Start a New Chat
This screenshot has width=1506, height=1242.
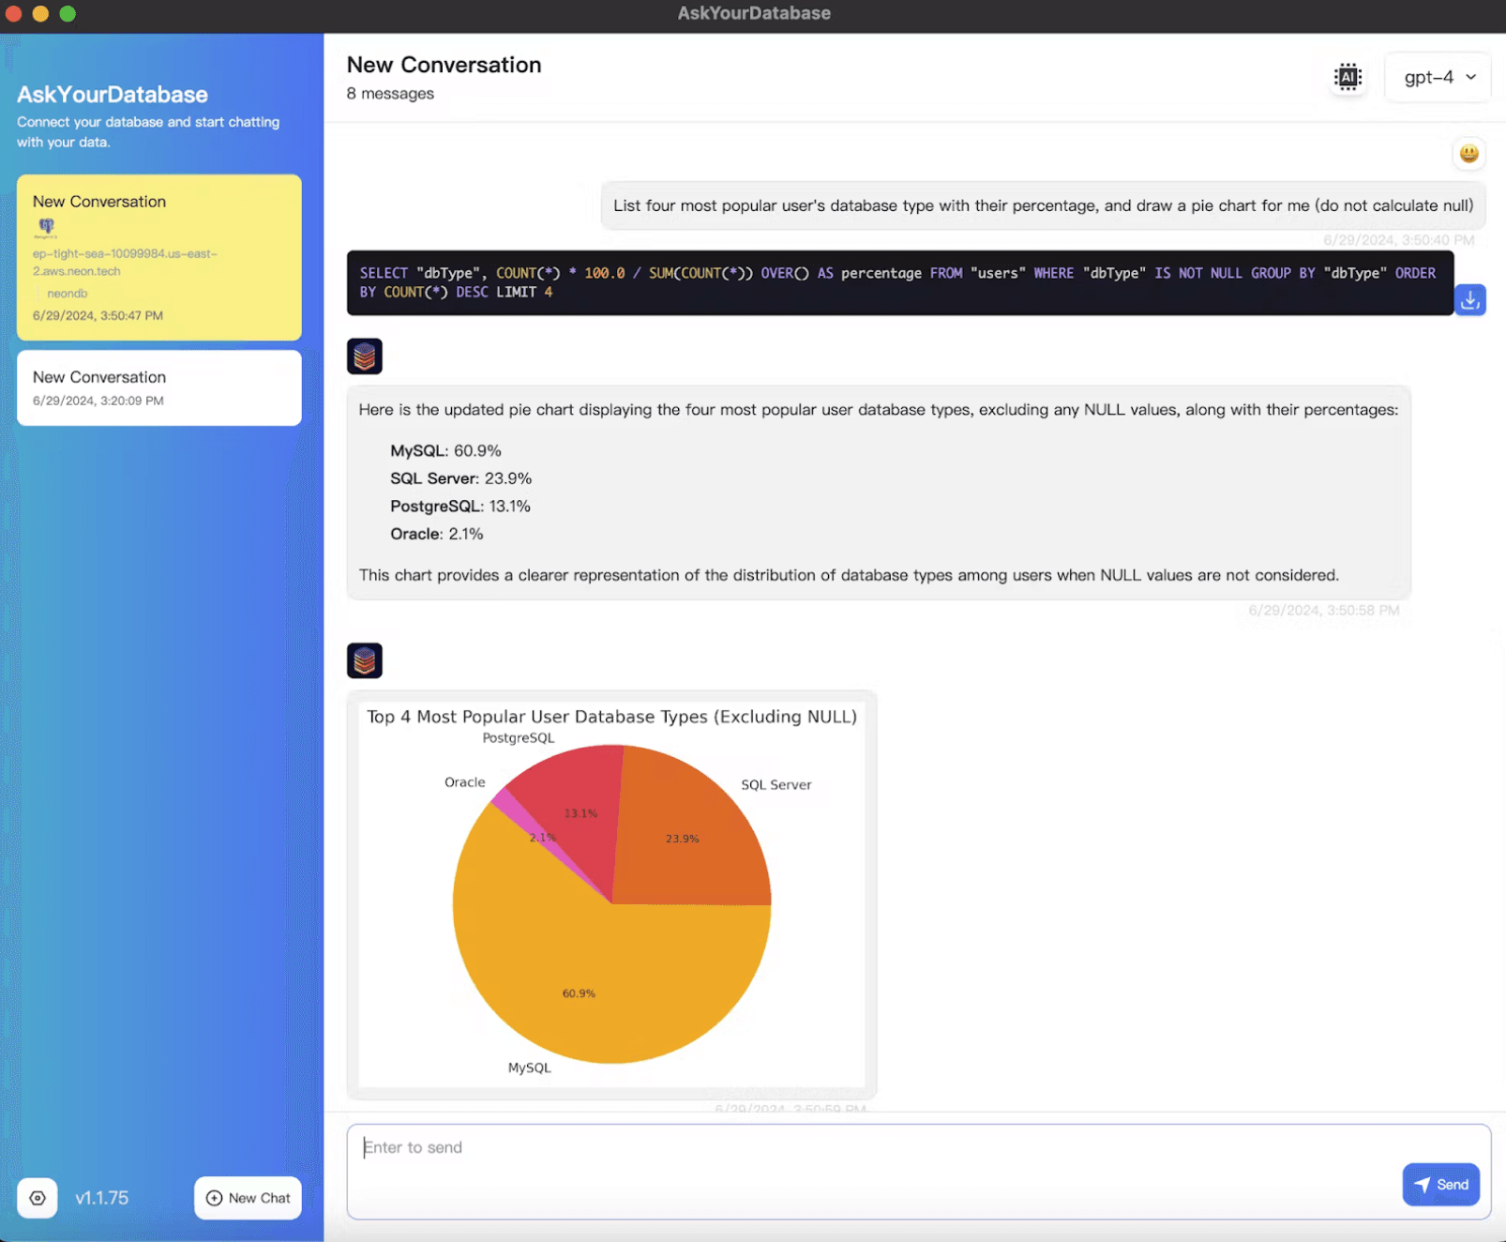click(248, 1198)
